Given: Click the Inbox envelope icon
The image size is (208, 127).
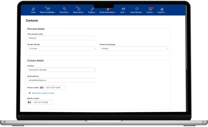Looking at the screenshot, I should tap(123, 9).
